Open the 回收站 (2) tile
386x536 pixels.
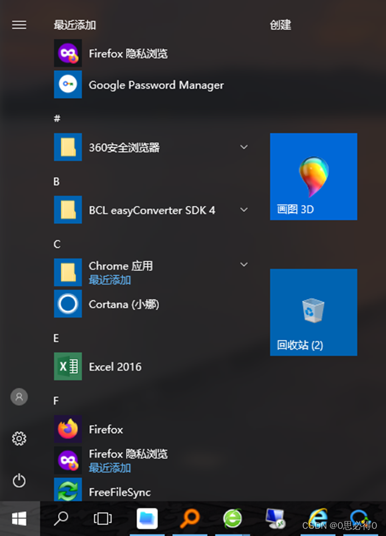pos(313,312)
